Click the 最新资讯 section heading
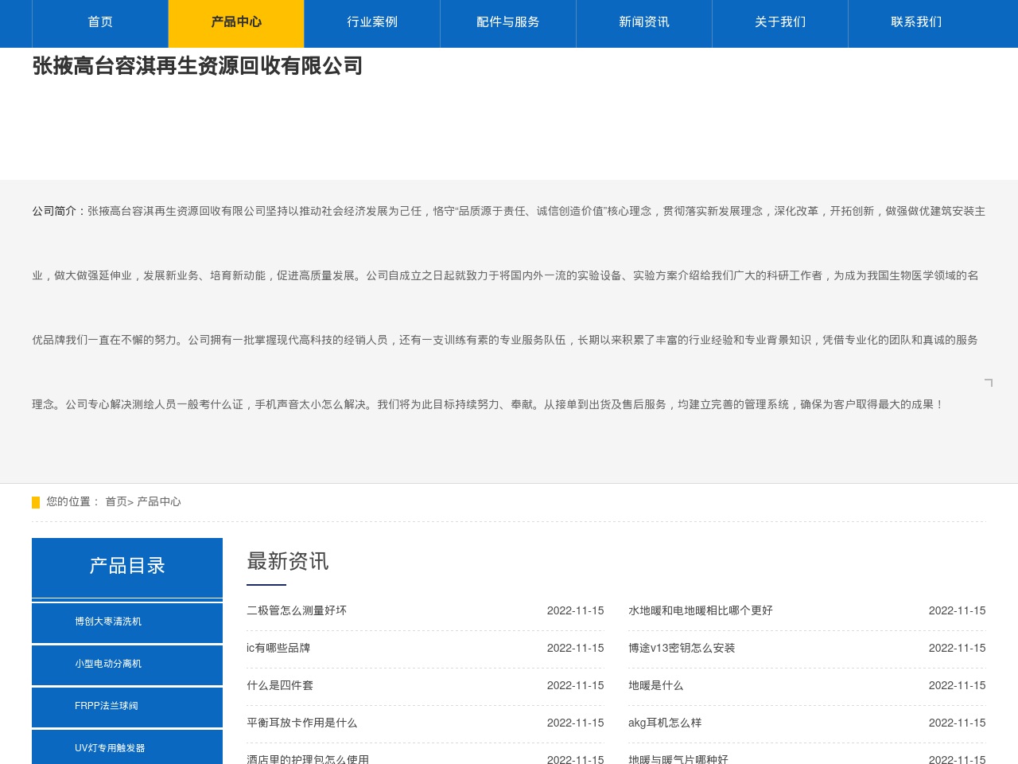This screenshot has height=764, width=1018. [288, 561]
